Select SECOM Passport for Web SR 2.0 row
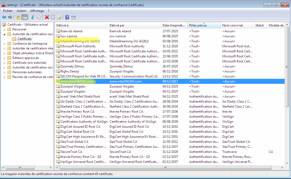This screenshot has width=291, height=179. 170,76
